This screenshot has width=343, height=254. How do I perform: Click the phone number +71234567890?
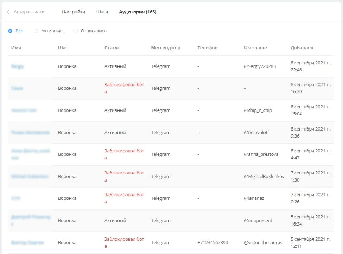pyautogui.click(x=212, y=243)
